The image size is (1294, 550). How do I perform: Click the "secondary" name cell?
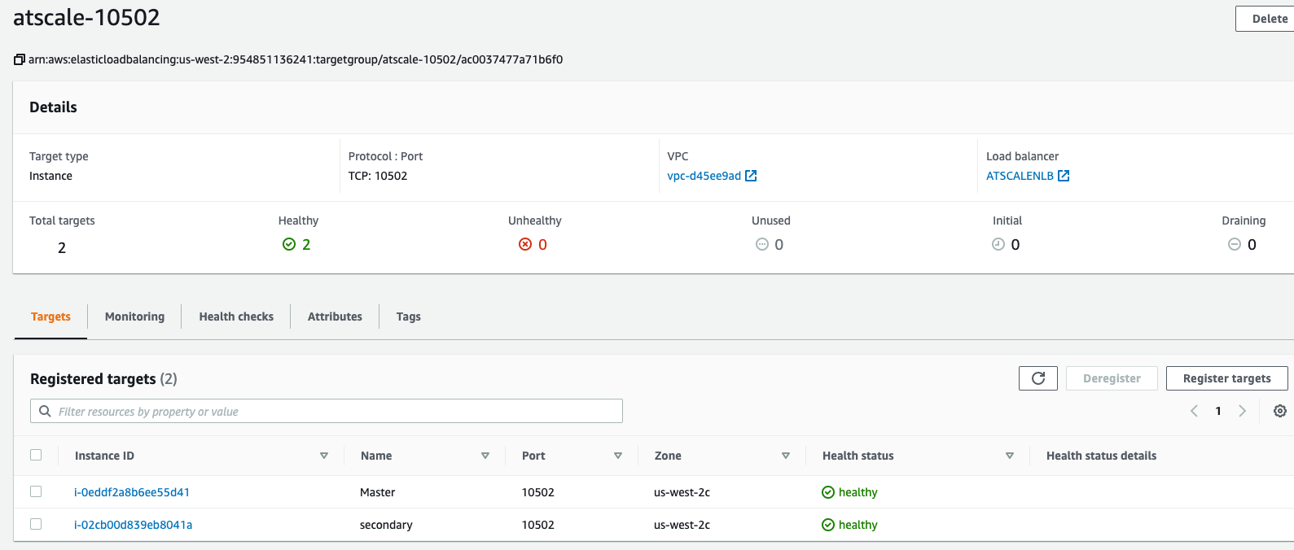tap(386, 525)
